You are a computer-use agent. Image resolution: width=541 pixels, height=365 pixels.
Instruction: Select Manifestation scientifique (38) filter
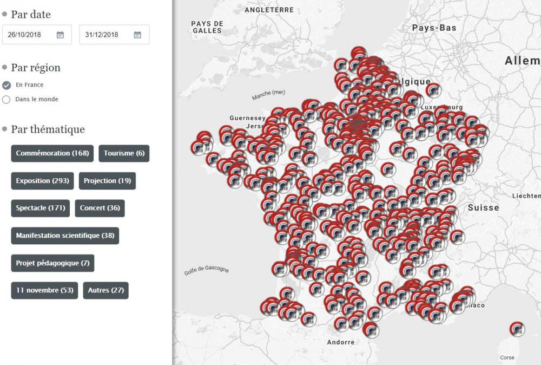[65, 236]
